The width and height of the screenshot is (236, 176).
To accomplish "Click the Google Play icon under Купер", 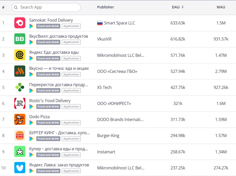I will [x=31, y=155].
